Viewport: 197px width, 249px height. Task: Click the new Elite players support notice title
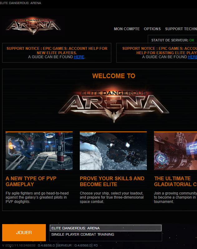point(57,50)
